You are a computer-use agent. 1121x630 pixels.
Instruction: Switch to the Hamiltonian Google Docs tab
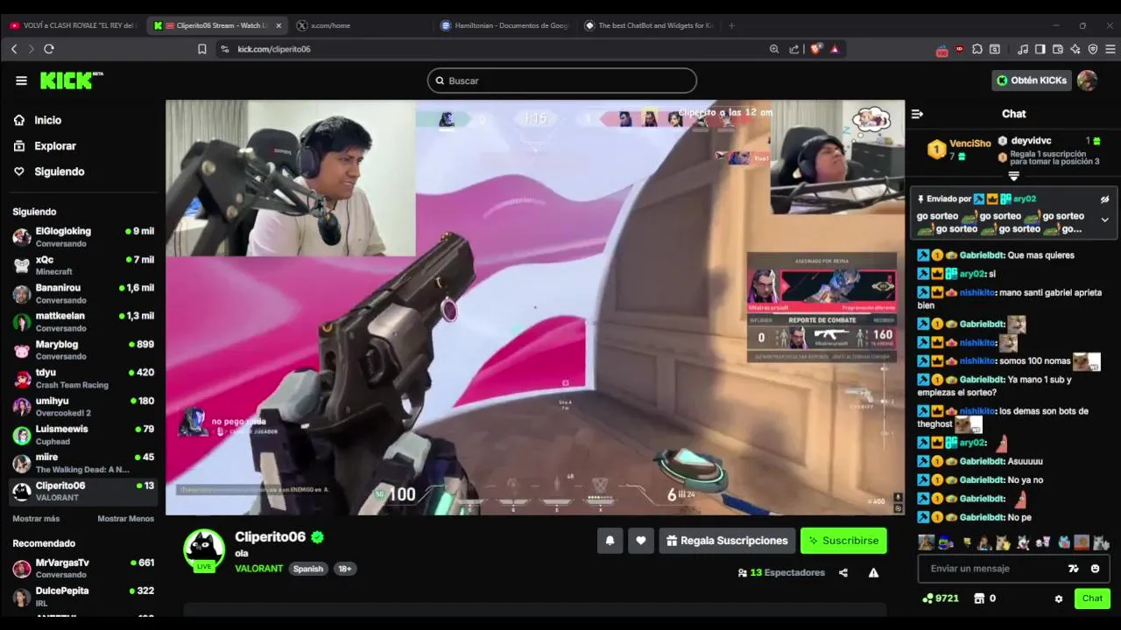coord(505,25)
